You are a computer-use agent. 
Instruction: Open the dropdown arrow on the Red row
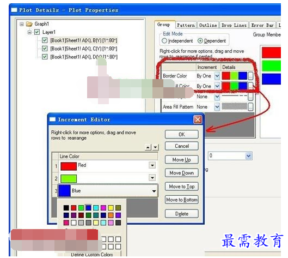pos(152,165)
